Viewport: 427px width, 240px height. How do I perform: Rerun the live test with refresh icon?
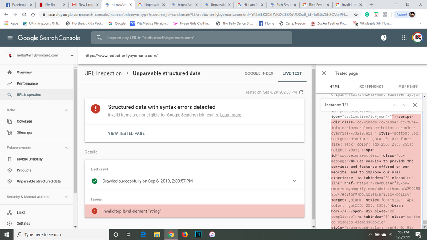301,92
